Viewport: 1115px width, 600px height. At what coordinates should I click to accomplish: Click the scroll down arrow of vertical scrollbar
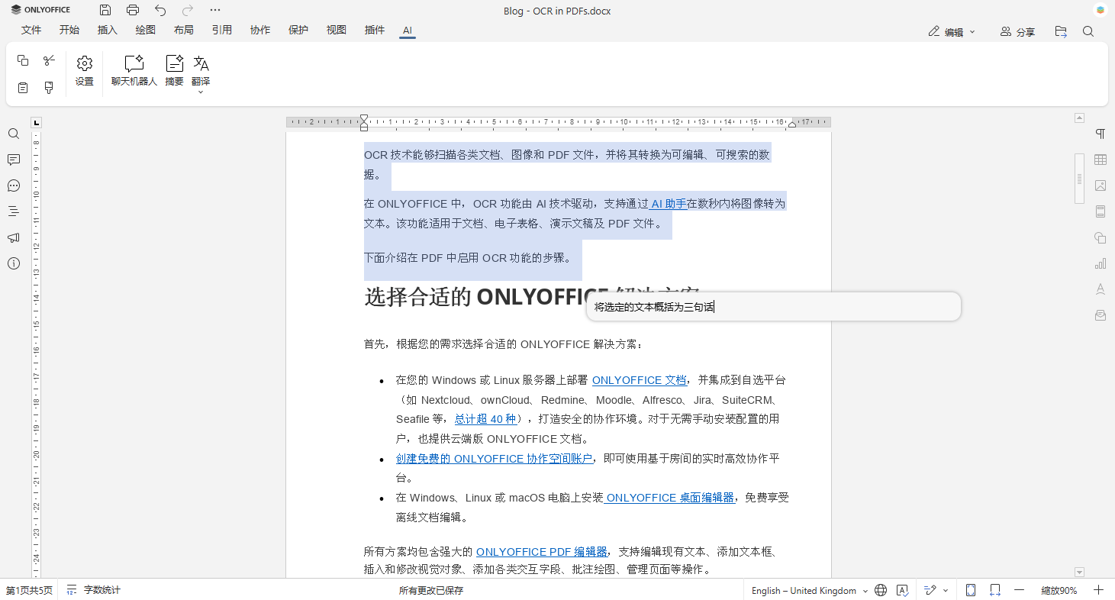1079,572
